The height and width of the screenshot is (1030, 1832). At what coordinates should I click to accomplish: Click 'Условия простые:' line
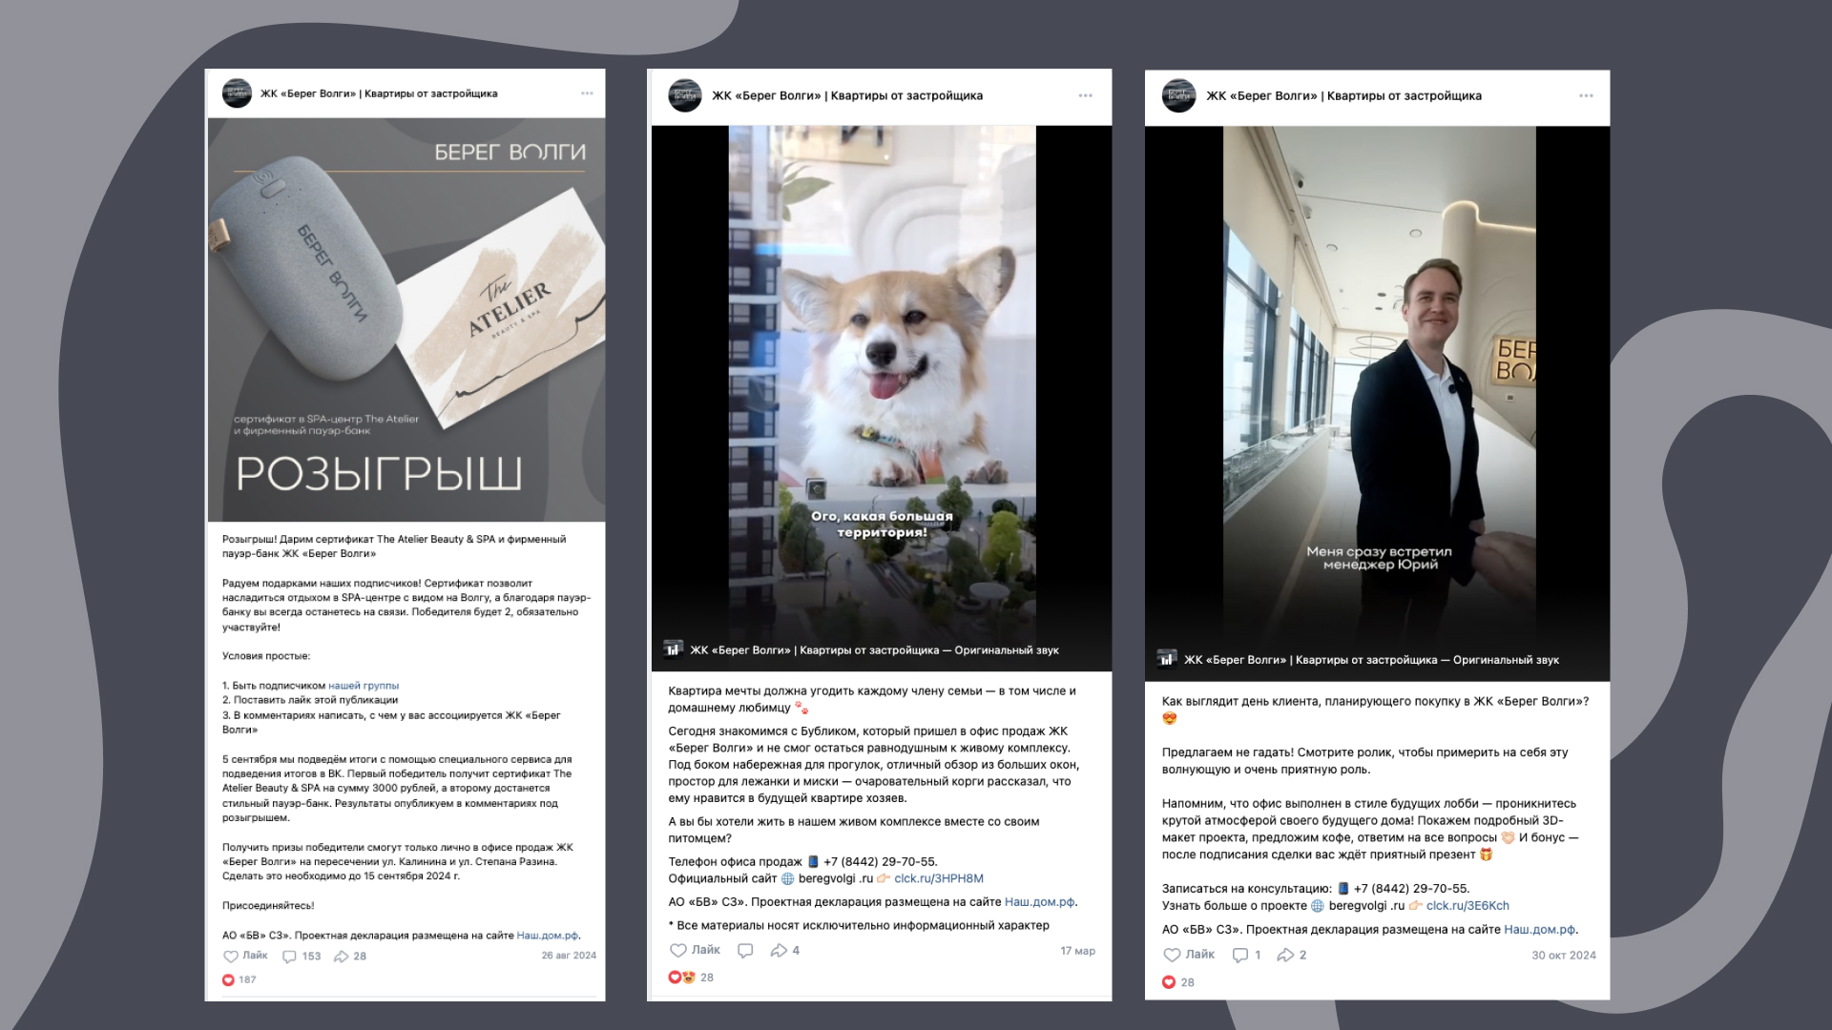click(x=266, y=656)
